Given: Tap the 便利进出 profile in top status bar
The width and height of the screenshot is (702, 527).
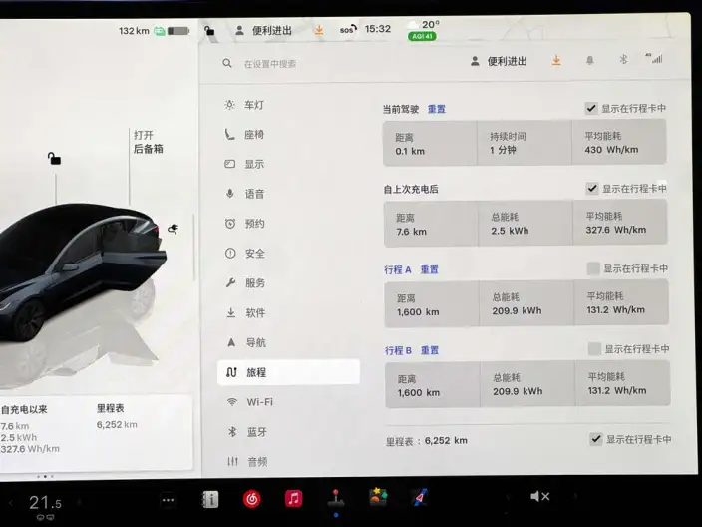Looking at the screenshot, I should tap(264, 31).
